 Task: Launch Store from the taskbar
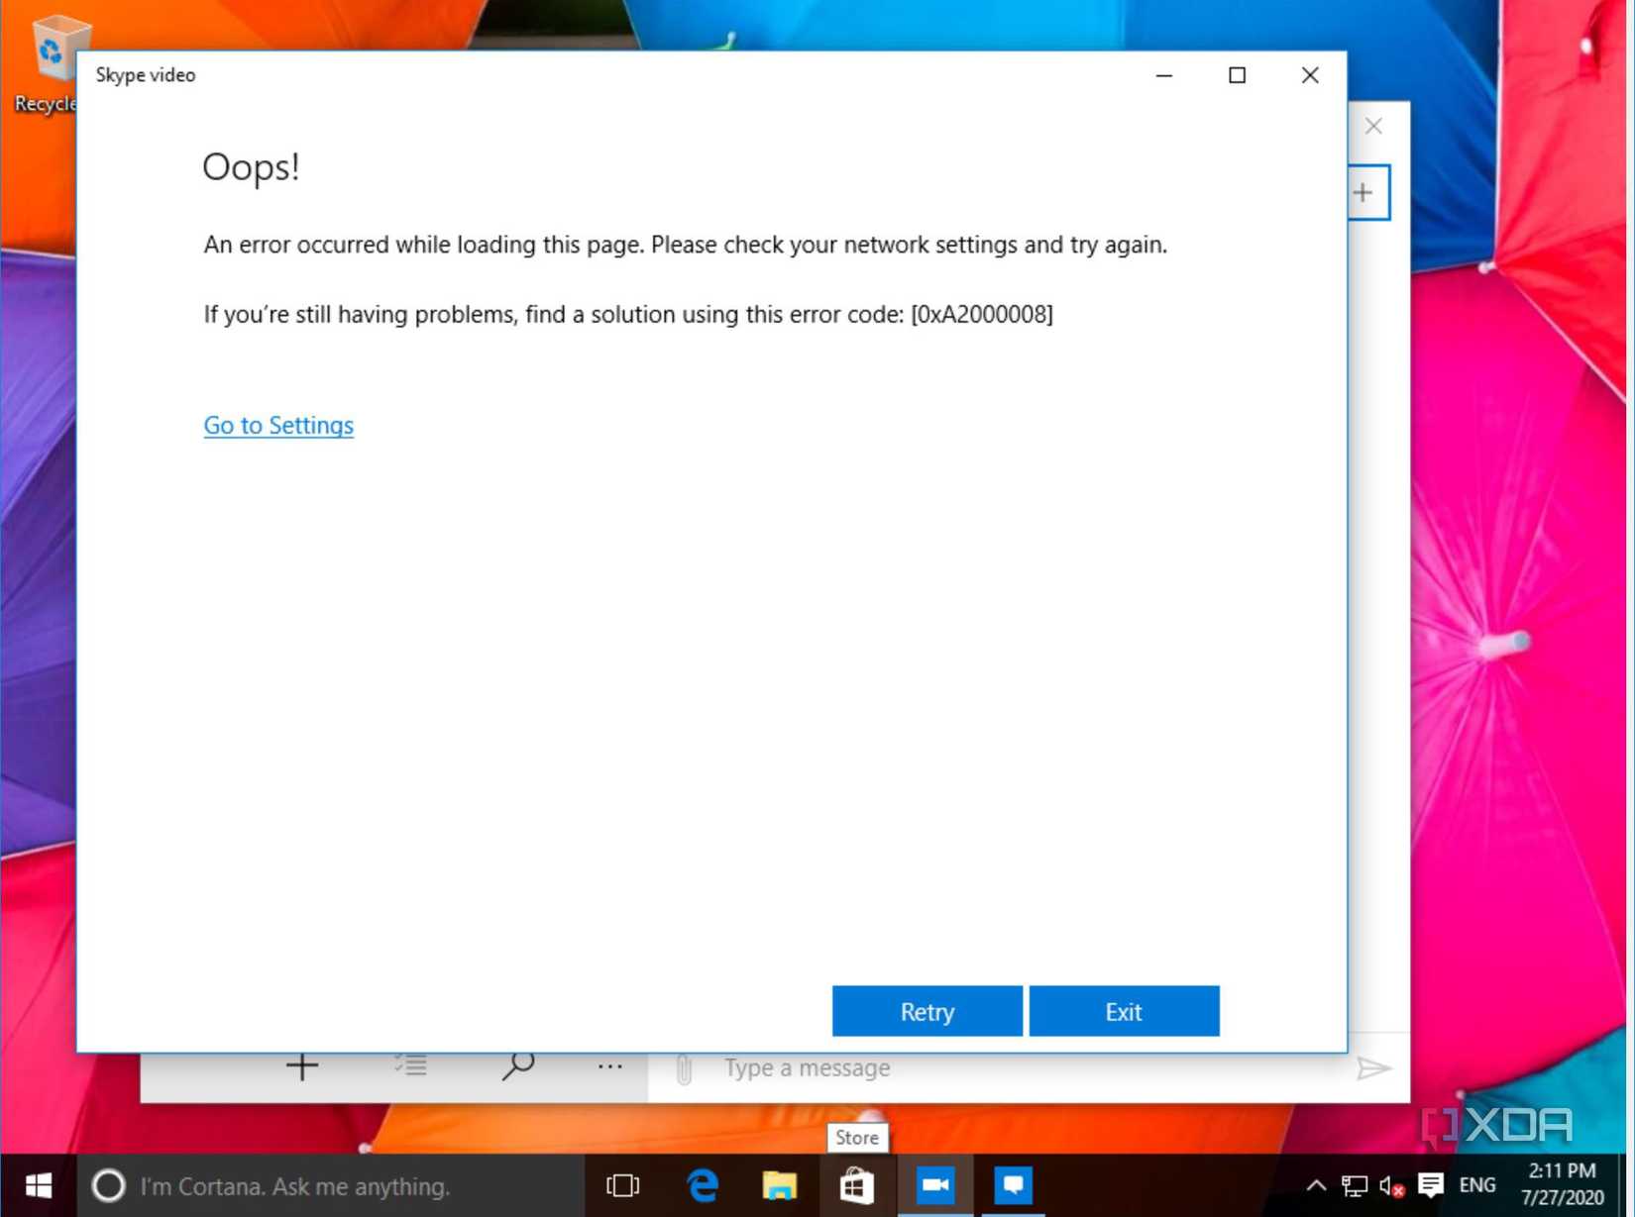857,1185
